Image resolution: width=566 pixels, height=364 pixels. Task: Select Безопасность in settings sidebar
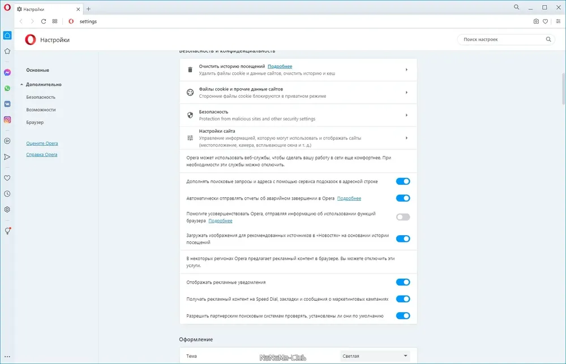pos(41,97)
